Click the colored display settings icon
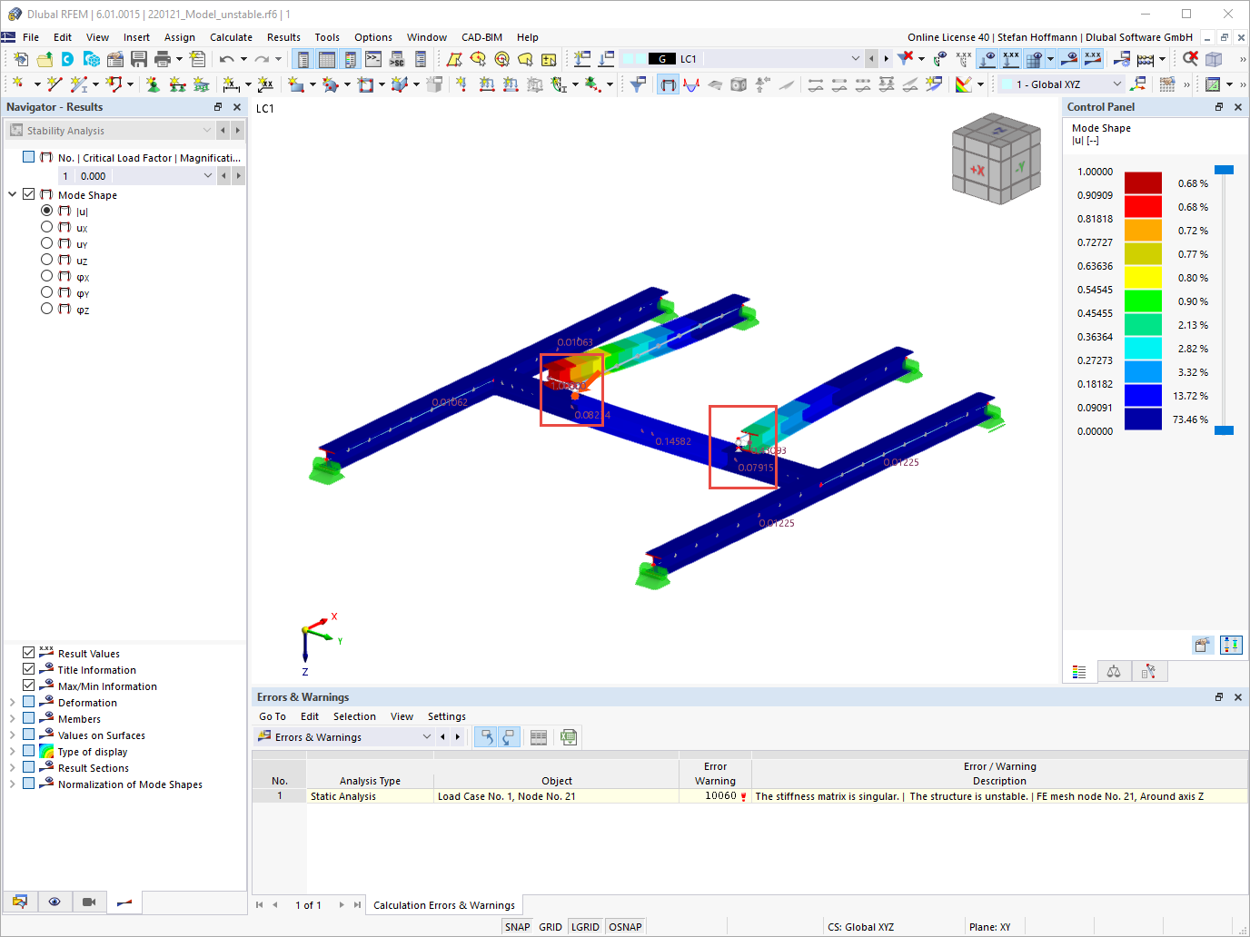This screenshot has height=937, width=1250. click(964, 84)
